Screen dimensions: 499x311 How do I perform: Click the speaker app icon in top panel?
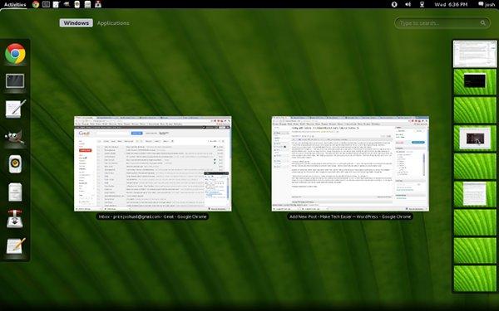point(77,4)
